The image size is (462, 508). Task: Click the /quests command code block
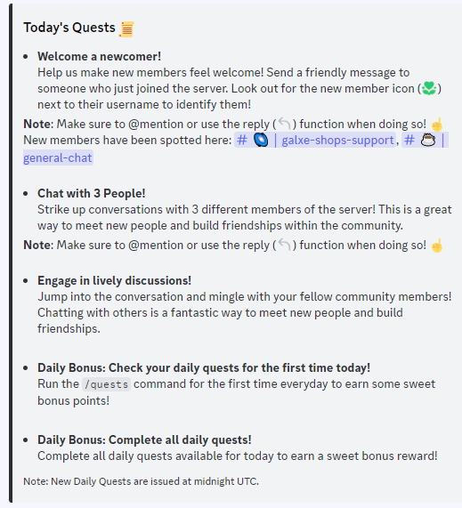pos(106,384)
